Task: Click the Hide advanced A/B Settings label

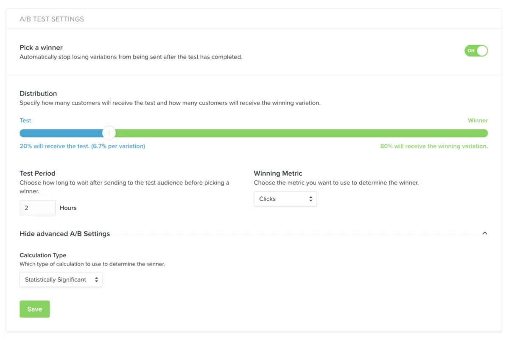Action: (65, 234)
